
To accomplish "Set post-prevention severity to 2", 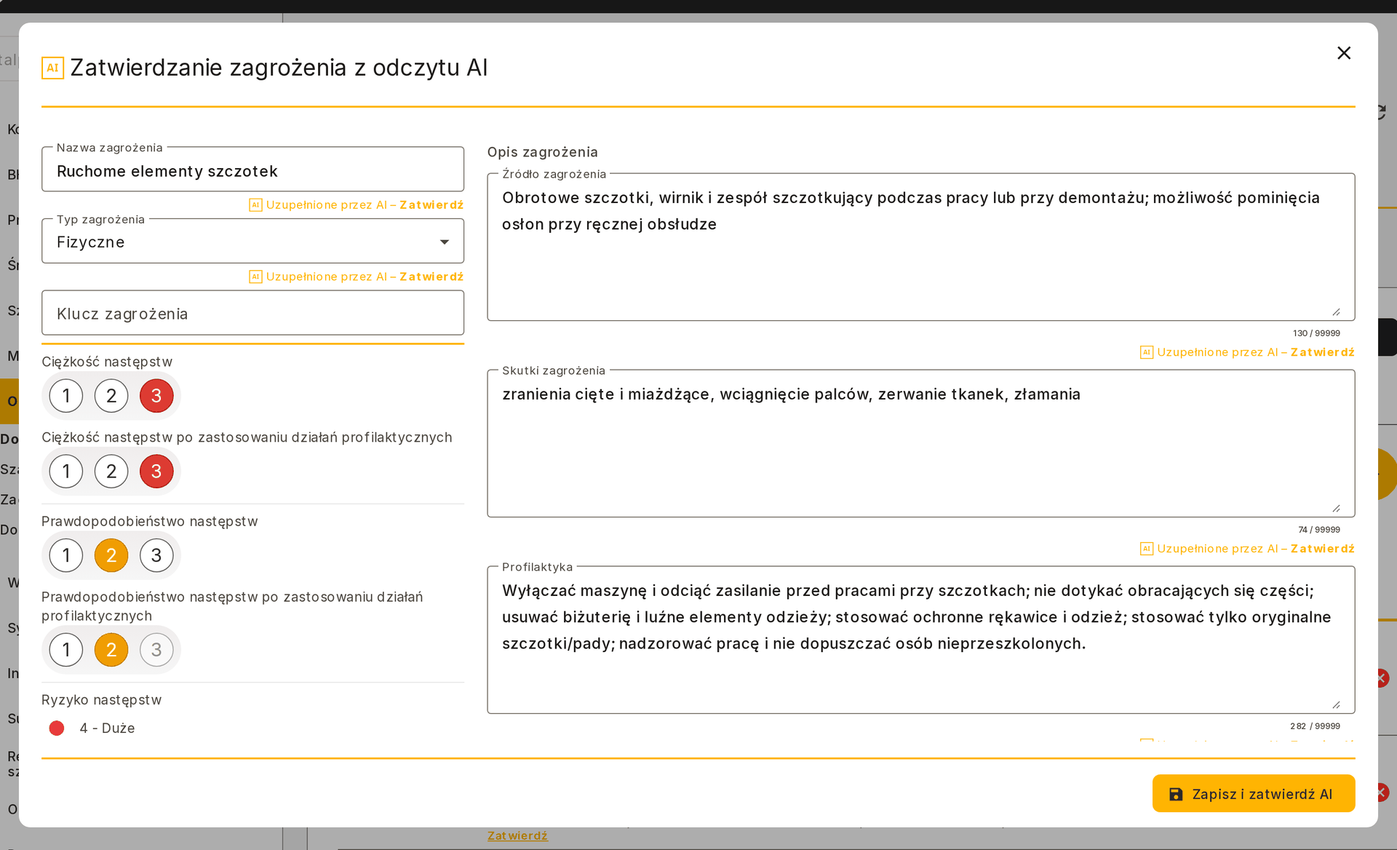I will point(111,472).
